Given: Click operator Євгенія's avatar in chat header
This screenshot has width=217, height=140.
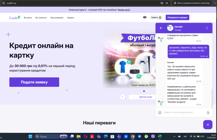Looking at the screenshot, I should click(170, 28).
